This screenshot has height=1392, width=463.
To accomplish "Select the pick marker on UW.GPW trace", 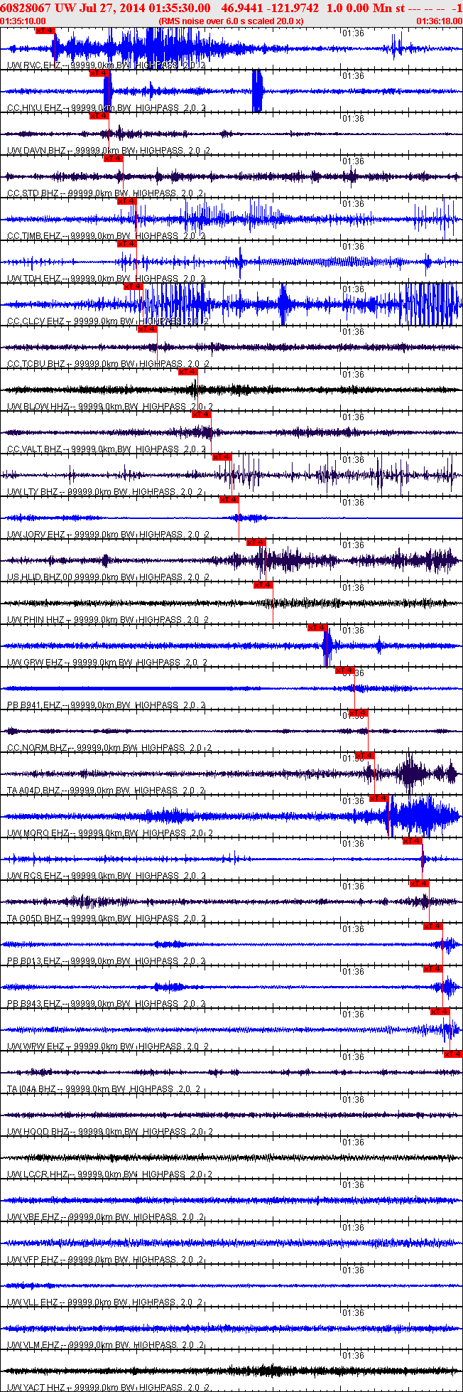I will pos(317,627).
